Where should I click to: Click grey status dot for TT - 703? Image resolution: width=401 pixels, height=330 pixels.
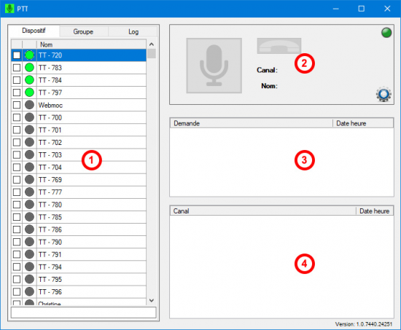(x=29, y=154)
